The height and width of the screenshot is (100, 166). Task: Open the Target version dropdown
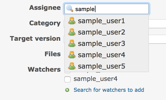point(157,39)
